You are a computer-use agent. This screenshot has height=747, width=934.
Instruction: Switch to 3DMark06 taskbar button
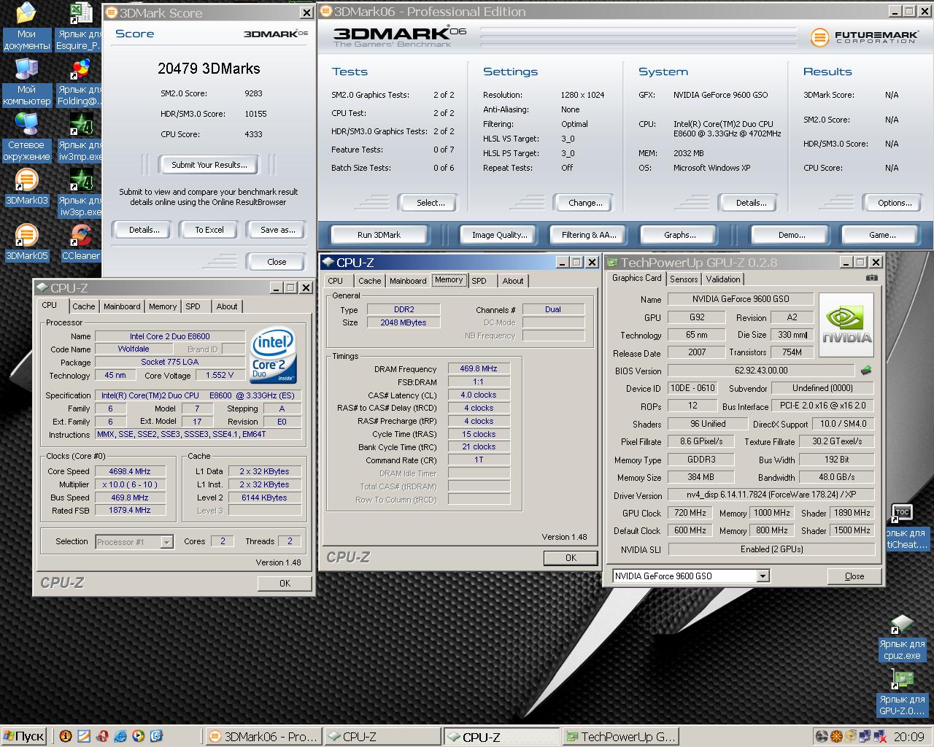coord(262,737)
